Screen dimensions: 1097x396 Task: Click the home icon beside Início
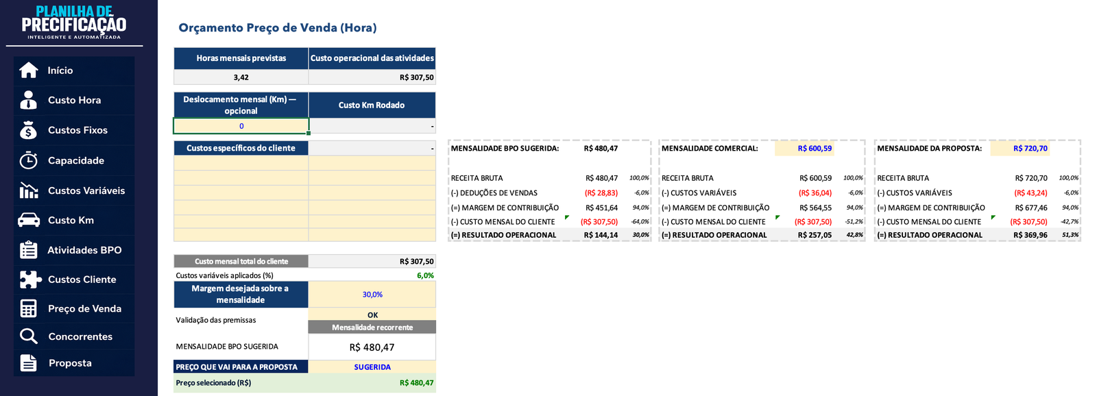(x=29, y=70)
